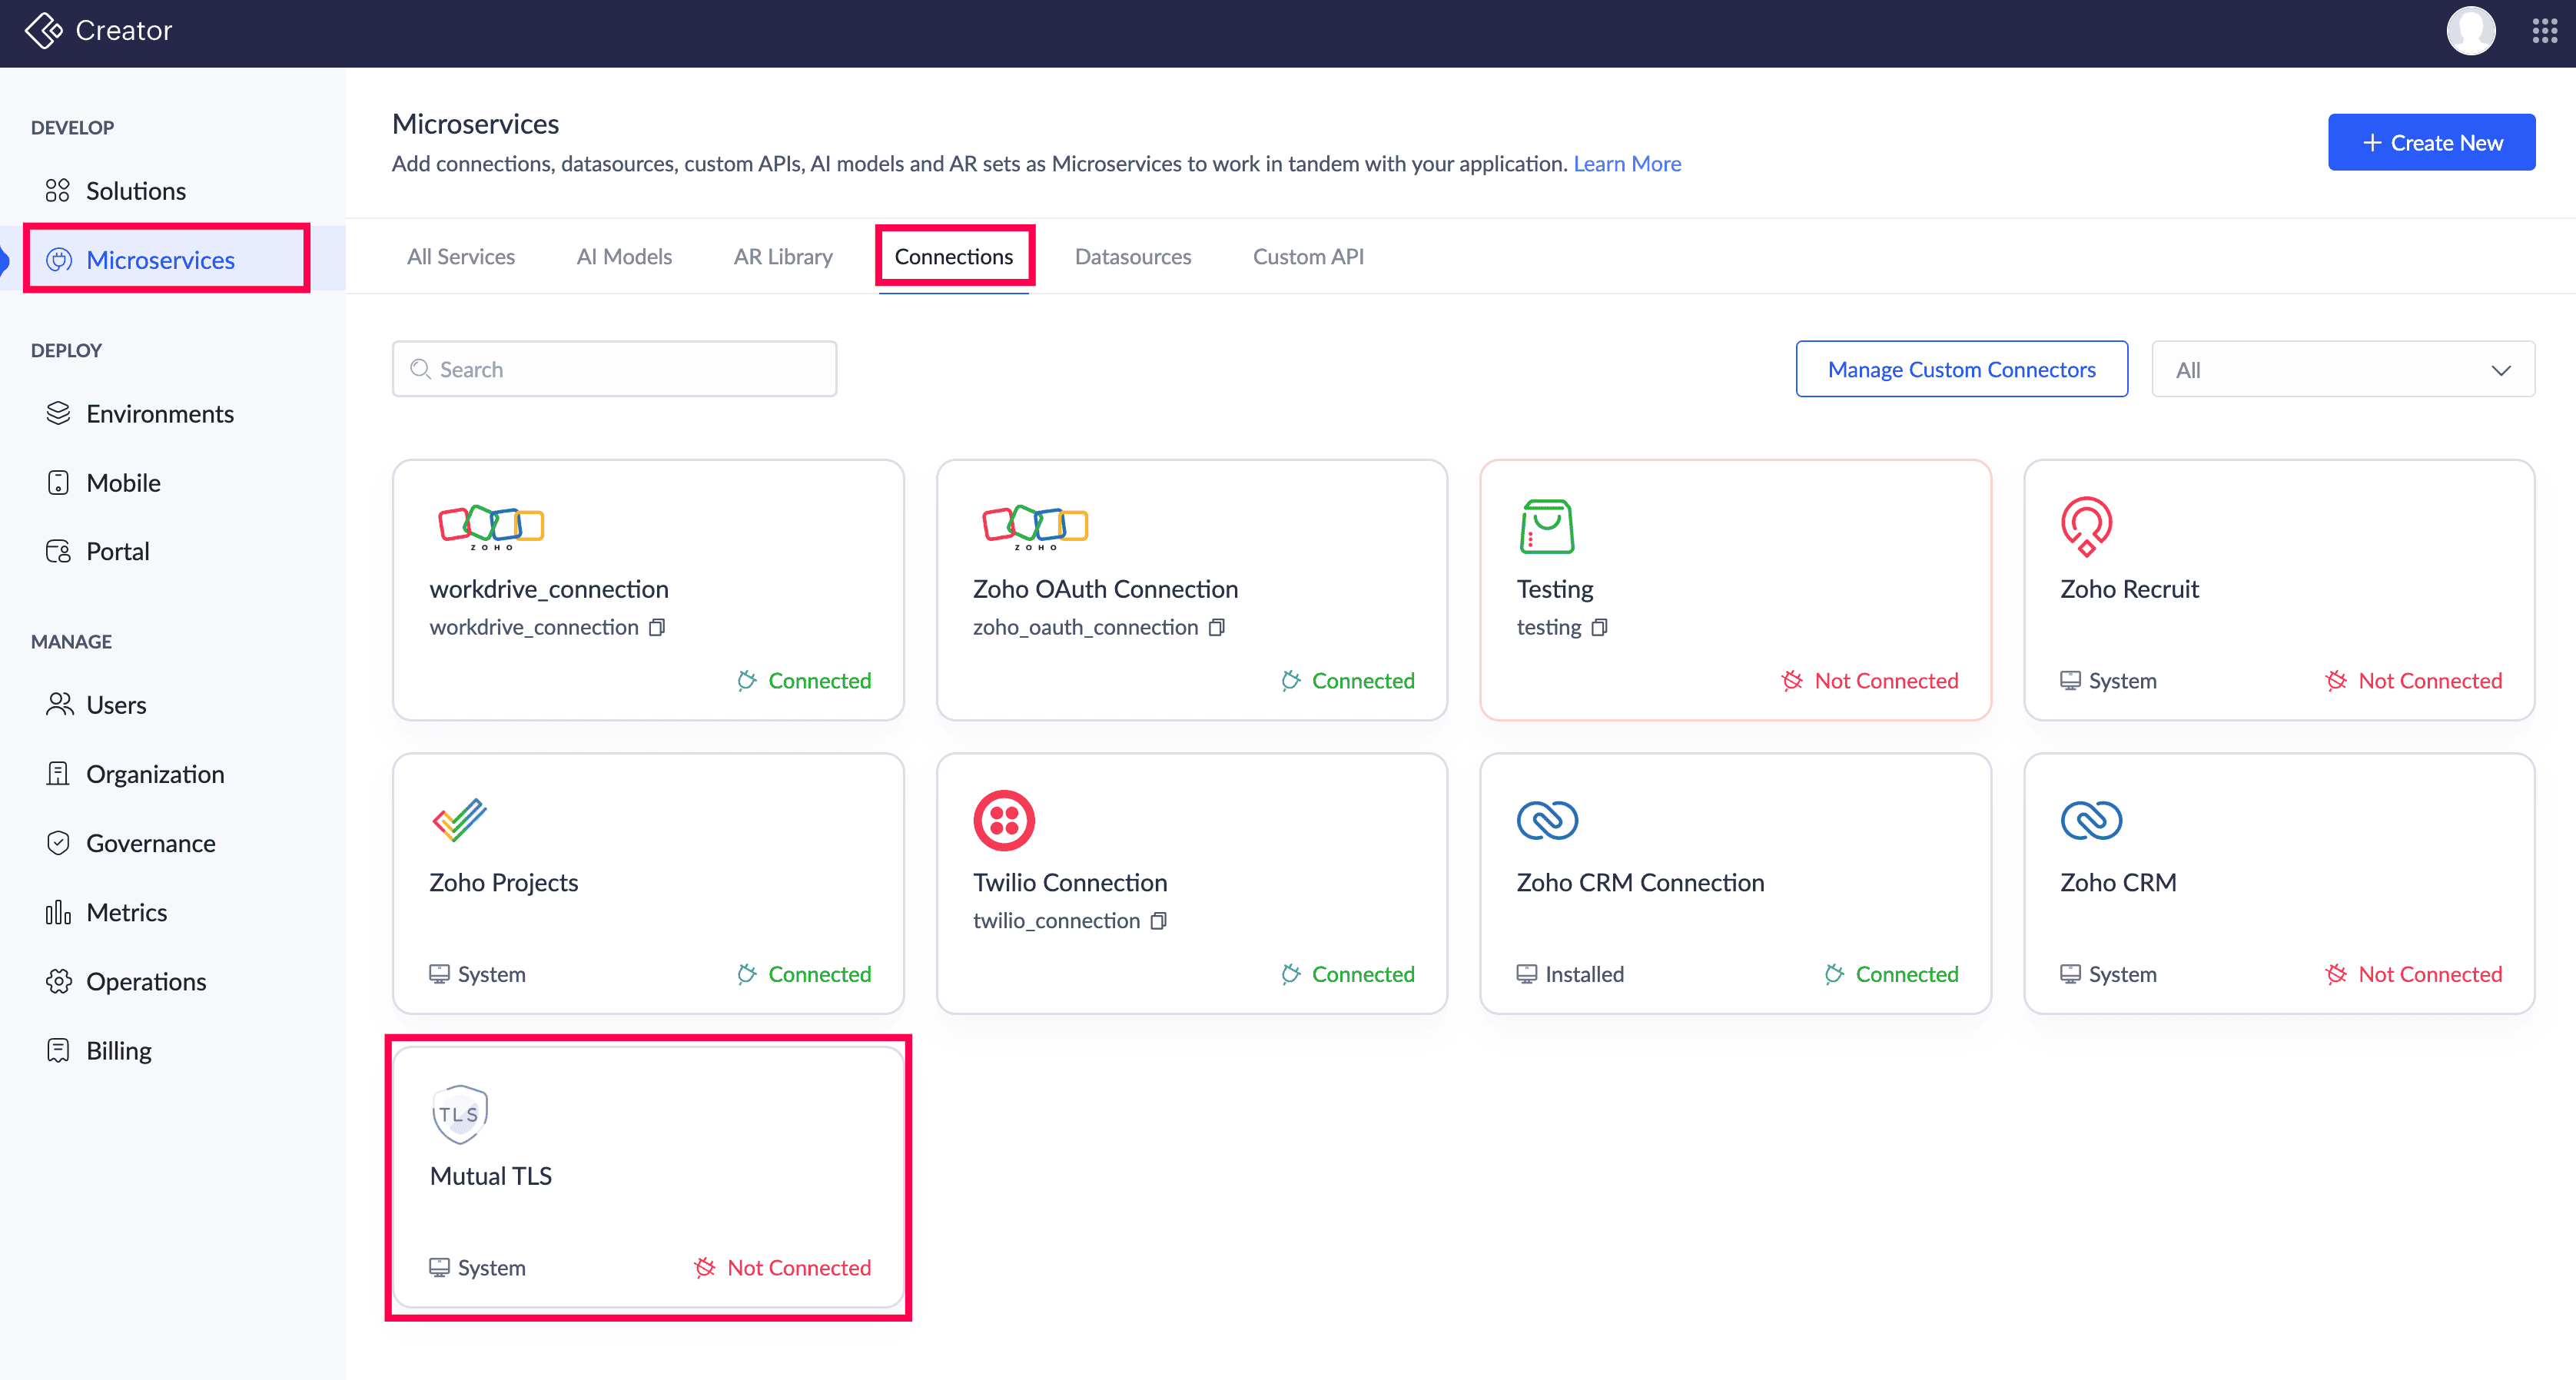Focus the Search connections field
The height and width of the screenshot is (1380, 2576).
(614, 369)
